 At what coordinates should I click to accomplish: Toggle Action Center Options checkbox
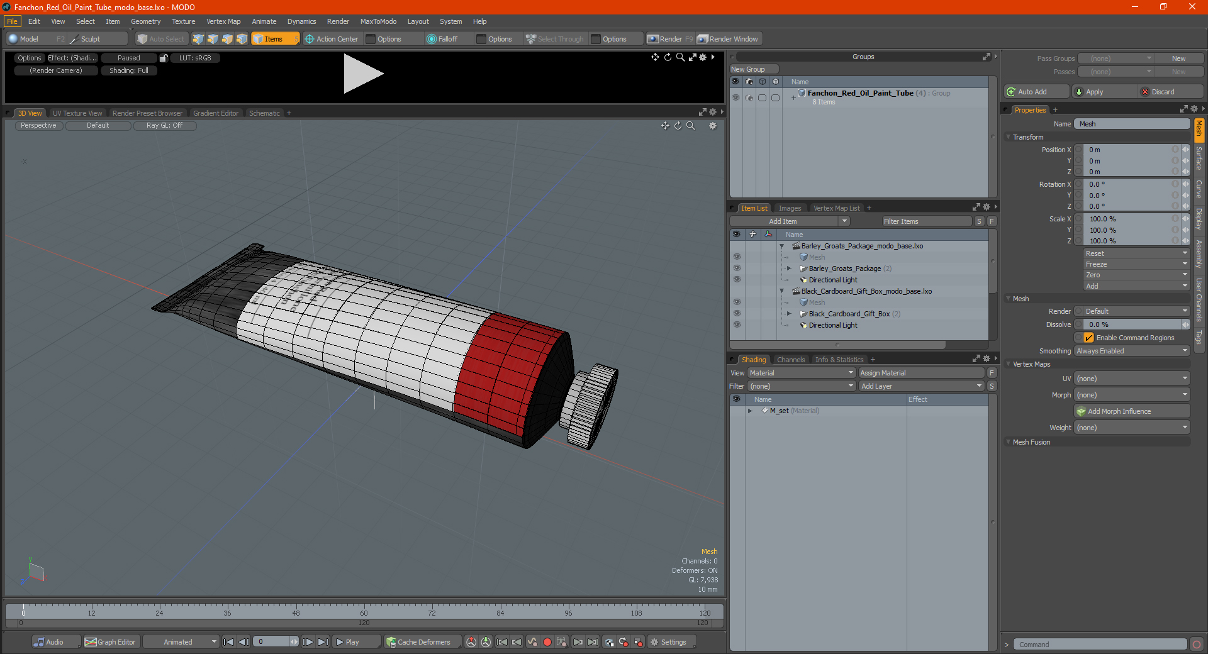(371, 39)
